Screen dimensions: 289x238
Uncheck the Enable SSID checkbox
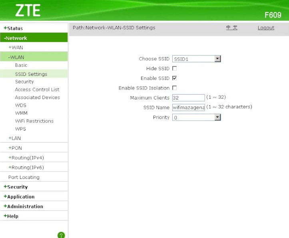(x=174, y=78)
